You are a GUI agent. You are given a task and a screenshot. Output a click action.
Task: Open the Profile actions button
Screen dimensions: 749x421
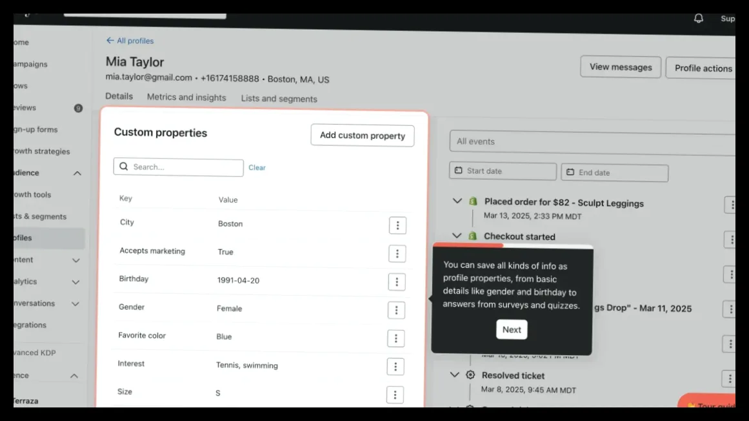(x=701, y=68)
